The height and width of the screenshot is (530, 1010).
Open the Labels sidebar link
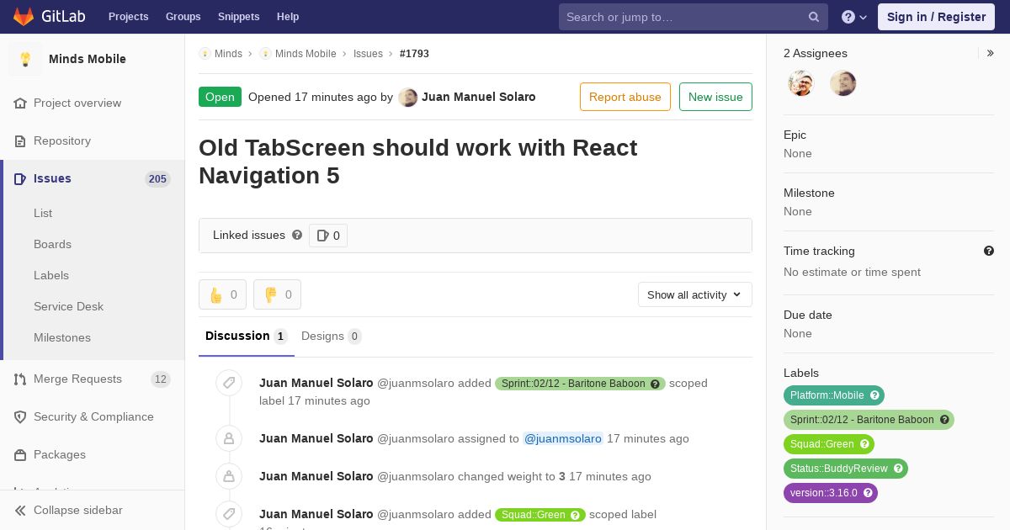pos(51,275)
